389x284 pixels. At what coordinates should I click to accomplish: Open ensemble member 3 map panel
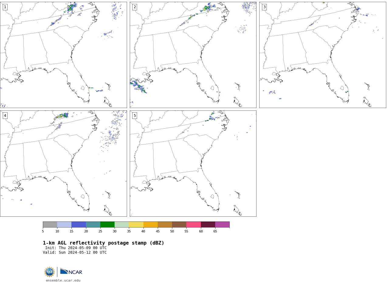click(322, 55)
